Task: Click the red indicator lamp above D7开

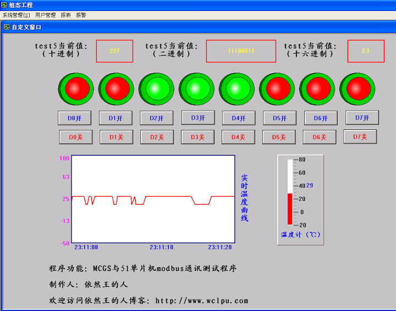Action: point(358,89)
